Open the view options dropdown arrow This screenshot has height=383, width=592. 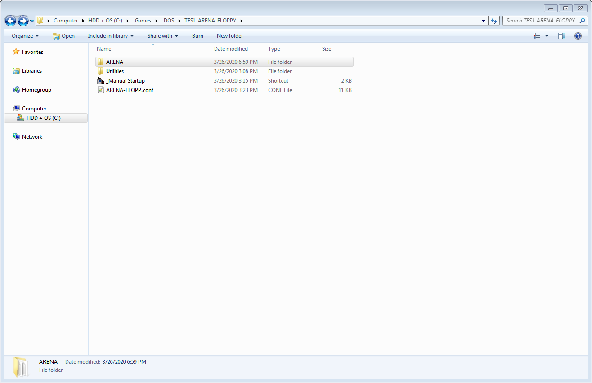pos(547,36)
